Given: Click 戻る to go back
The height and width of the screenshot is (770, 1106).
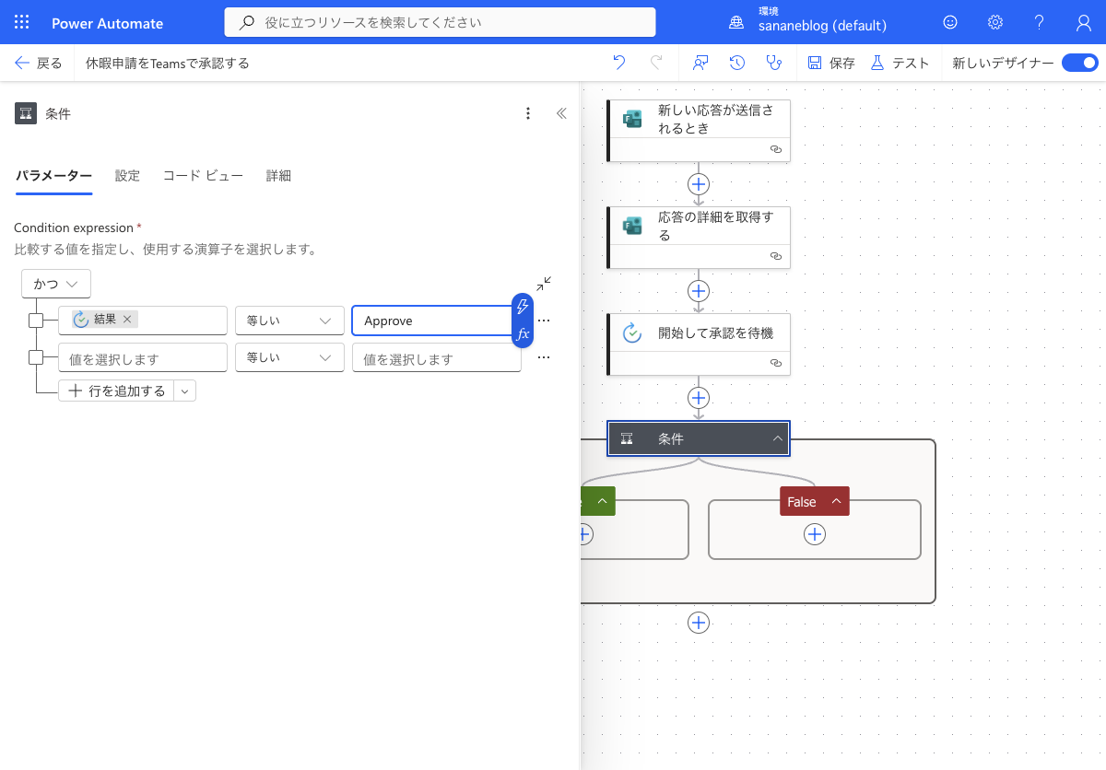Looking at the screenshot, I should point(39,63).
